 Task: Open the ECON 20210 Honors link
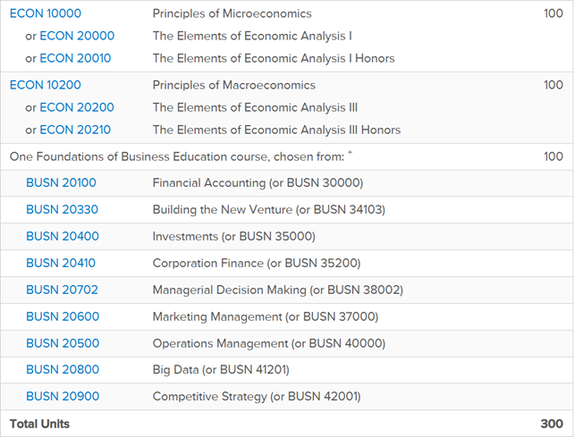tap(77, 130)
